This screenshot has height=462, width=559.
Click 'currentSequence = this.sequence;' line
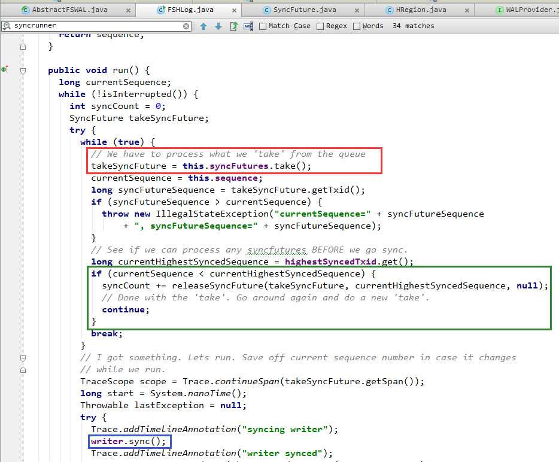pos(177,178)
